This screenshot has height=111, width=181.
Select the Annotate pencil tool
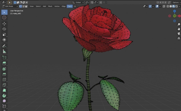[5, 46]
